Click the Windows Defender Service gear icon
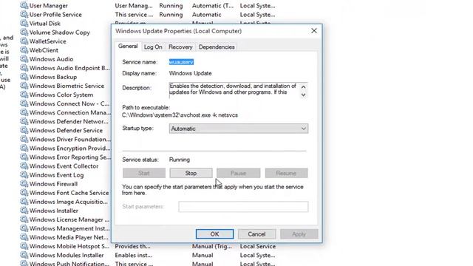Screen dimensions: 473x266 point(24,130)
